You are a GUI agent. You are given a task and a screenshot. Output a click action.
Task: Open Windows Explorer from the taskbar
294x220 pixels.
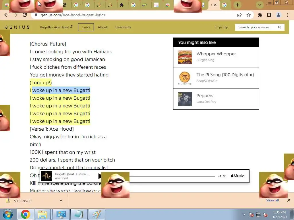42,214
